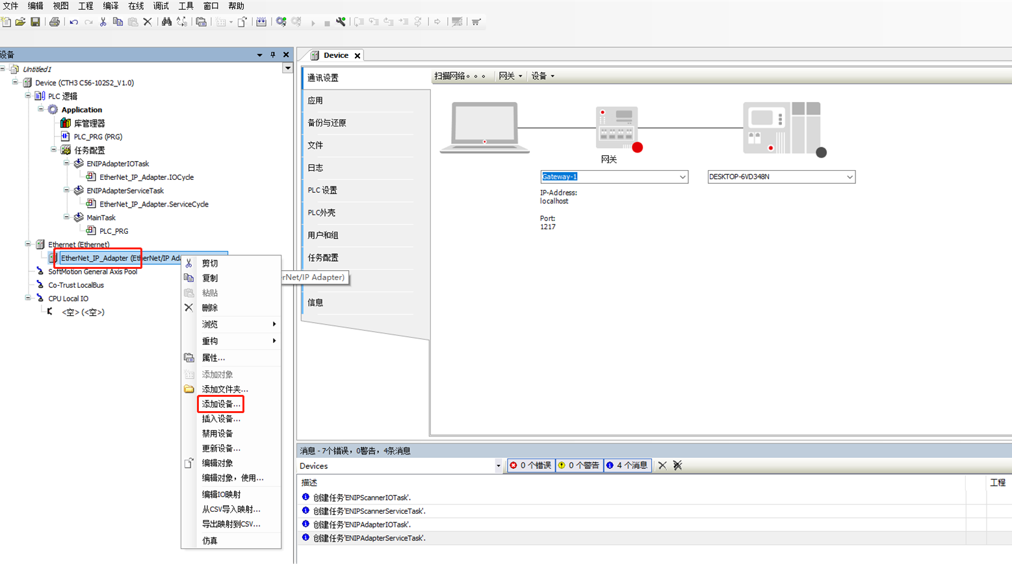Click the build toolbar icon
The height and width of the screenshot is (567, 1012).
[261, 22]
